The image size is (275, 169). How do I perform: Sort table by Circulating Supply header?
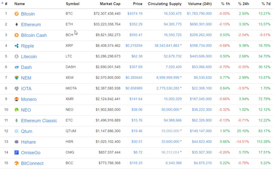coord(165,4)
